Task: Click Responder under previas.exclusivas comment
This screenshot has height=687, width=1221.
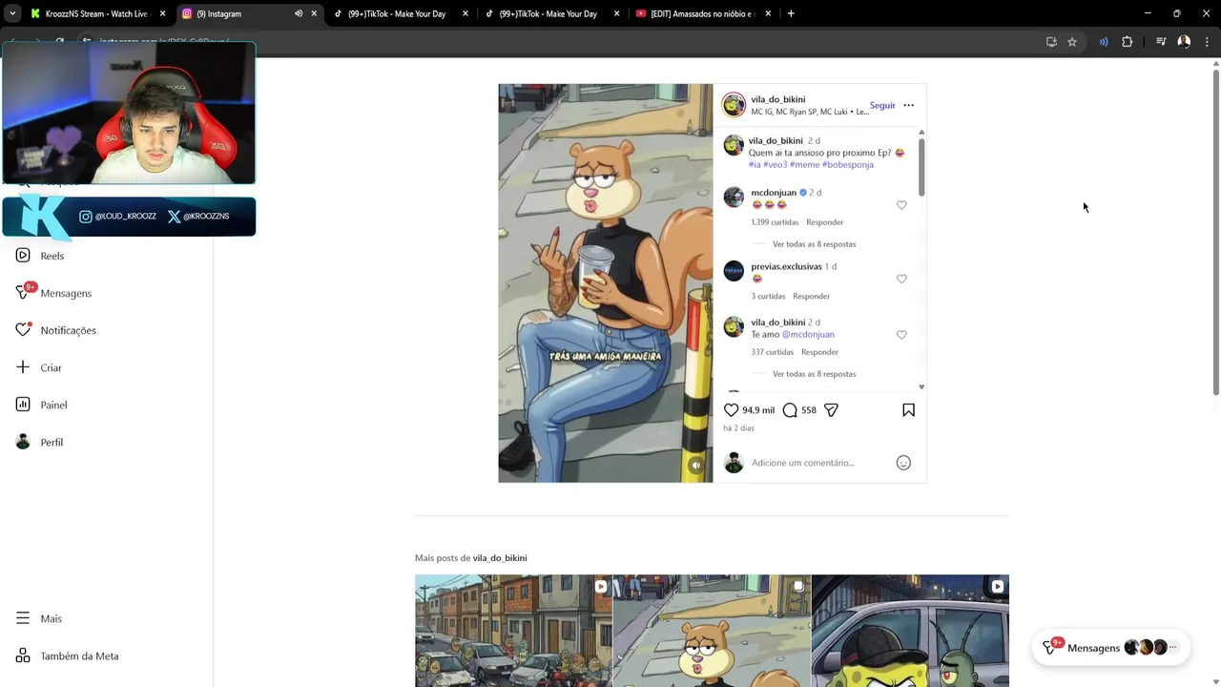Action: (x=811, y=297)
